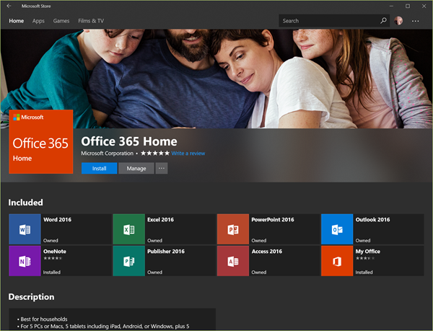Switch to the Apps tab
This screenshot has height=331, width=433.
[38, 21]
